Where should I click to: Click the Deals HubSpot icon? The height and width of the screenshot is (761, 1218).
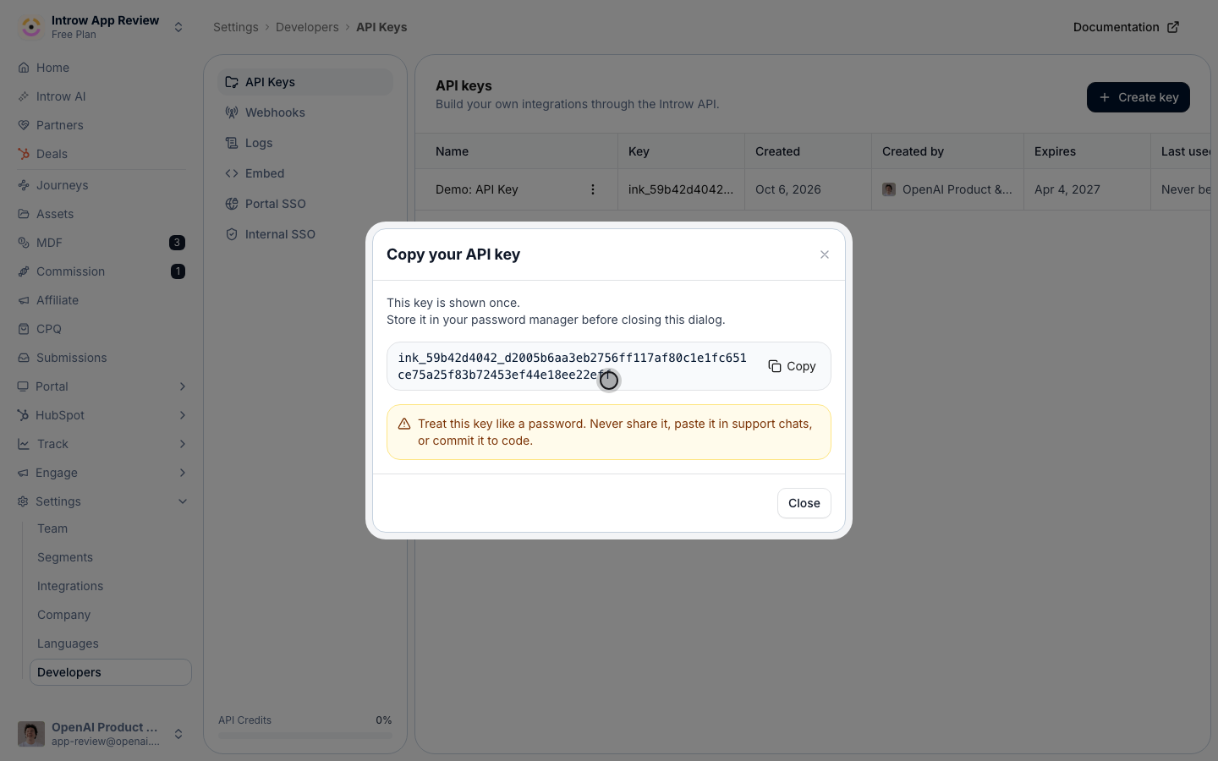pyautogui.click(x=24, y=154)
